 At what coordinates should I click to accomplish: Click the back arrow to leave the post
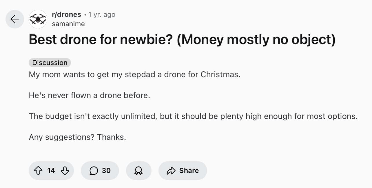(x=14, y=19)
